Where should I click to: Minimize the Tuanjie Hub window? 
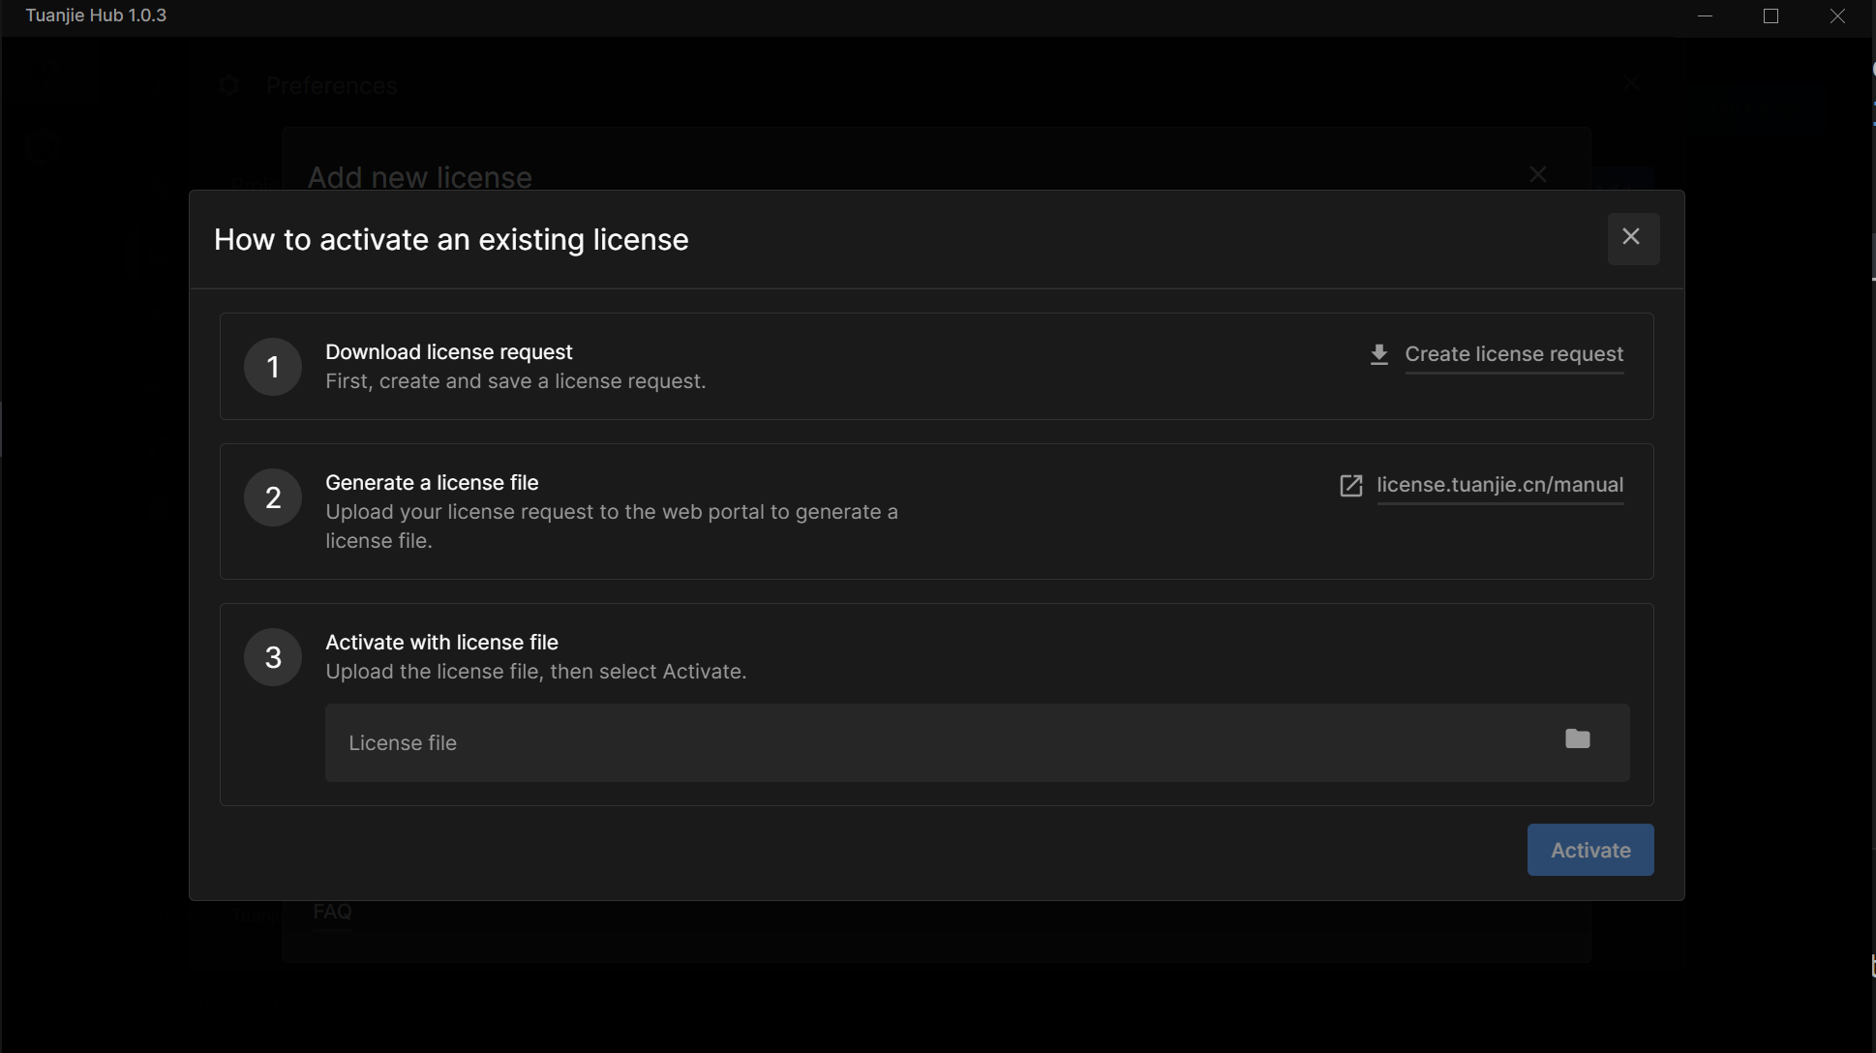coord(1706,15)
